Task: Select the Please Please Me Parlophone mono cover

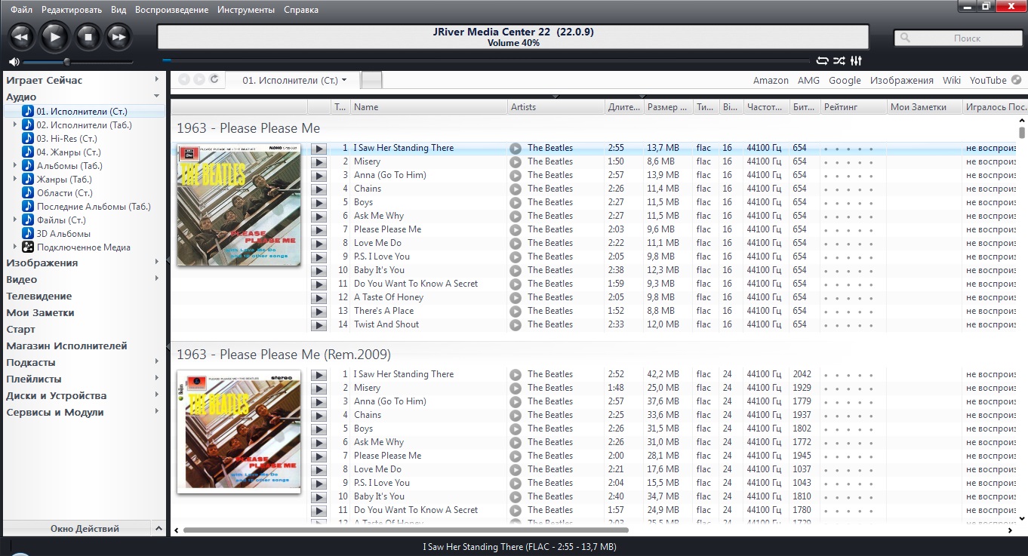Action: [239, 204]
